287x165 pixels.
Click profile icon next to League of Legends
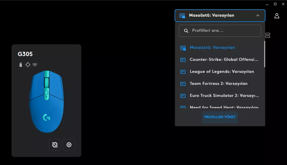pos(183,72)
